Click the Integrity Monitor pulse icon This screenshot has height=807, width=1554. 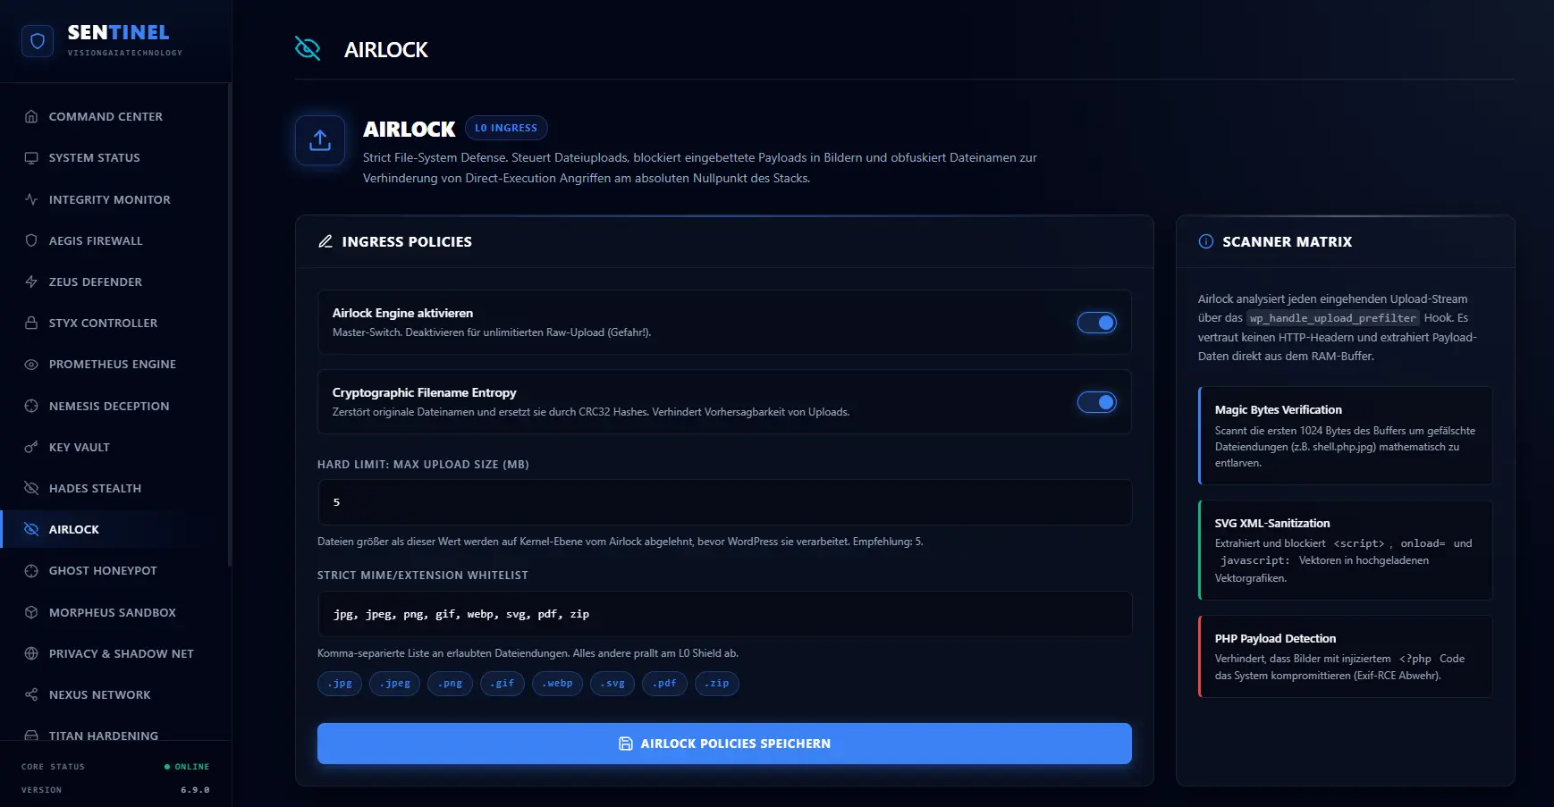(31, 199)
